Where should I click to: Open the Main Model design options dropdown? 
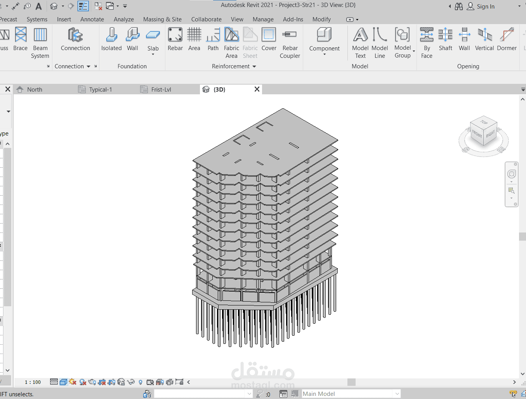(397, 394)
